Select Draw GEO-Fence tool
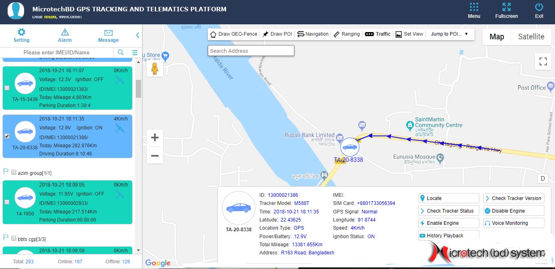 tap(234, 34)
